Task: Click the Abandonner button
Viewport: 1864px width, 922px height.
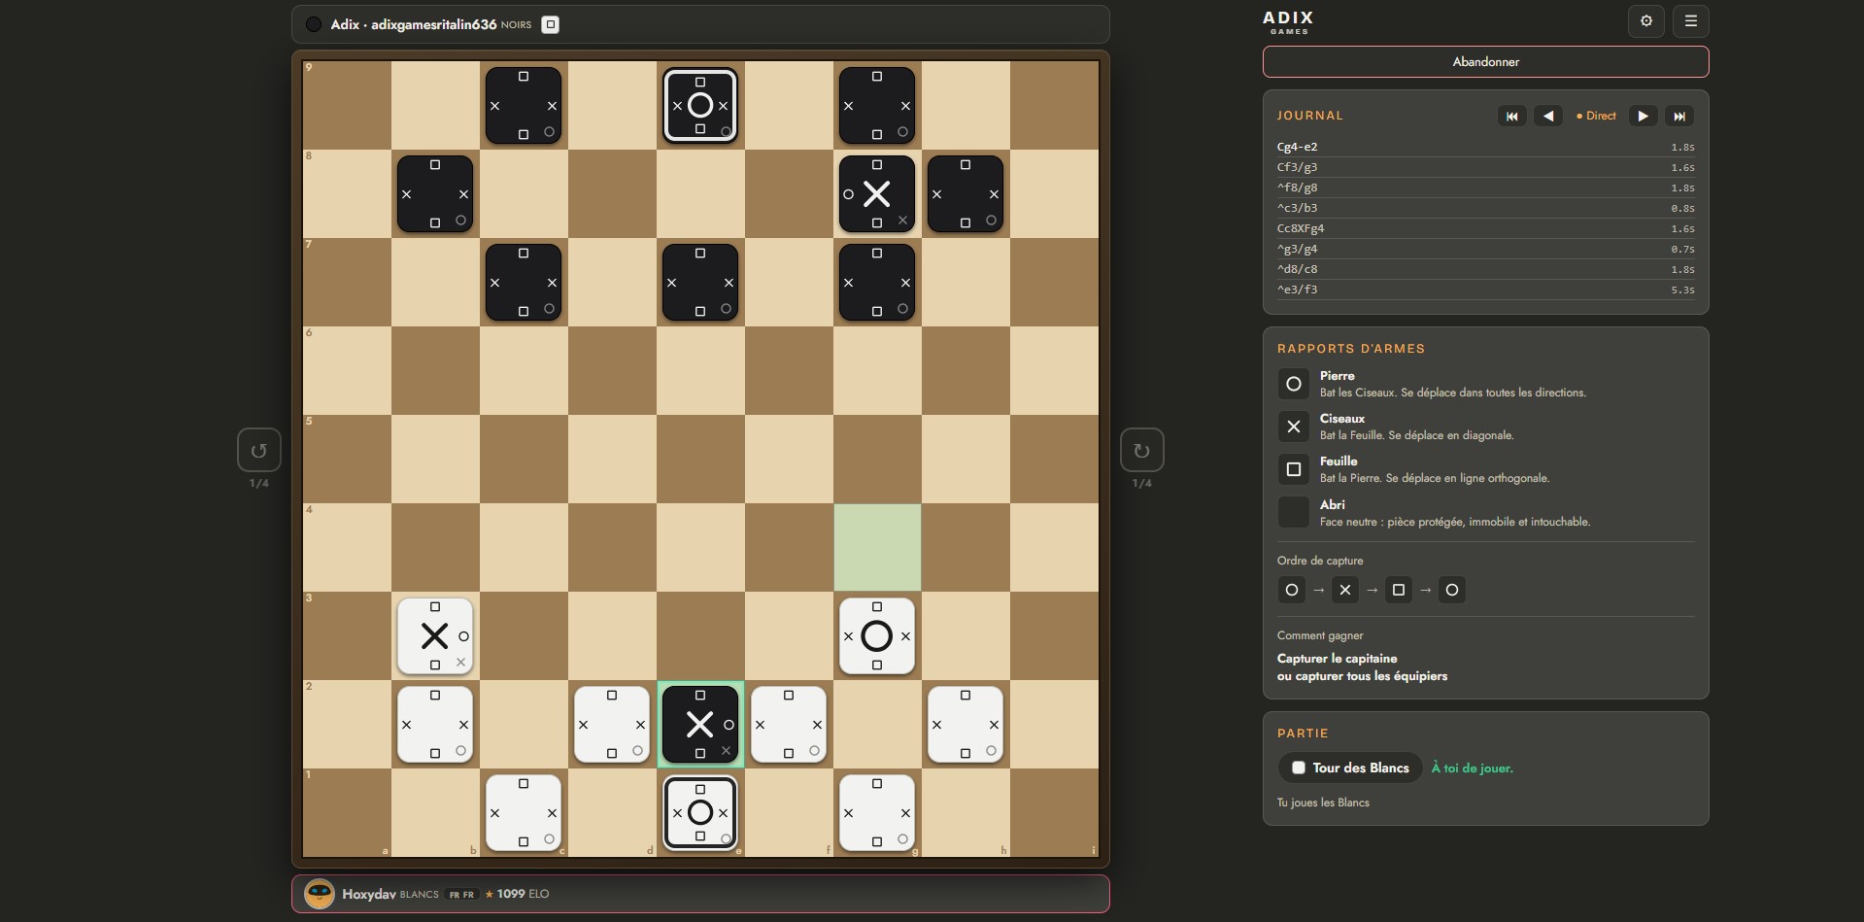Action: coord(1485,61)
